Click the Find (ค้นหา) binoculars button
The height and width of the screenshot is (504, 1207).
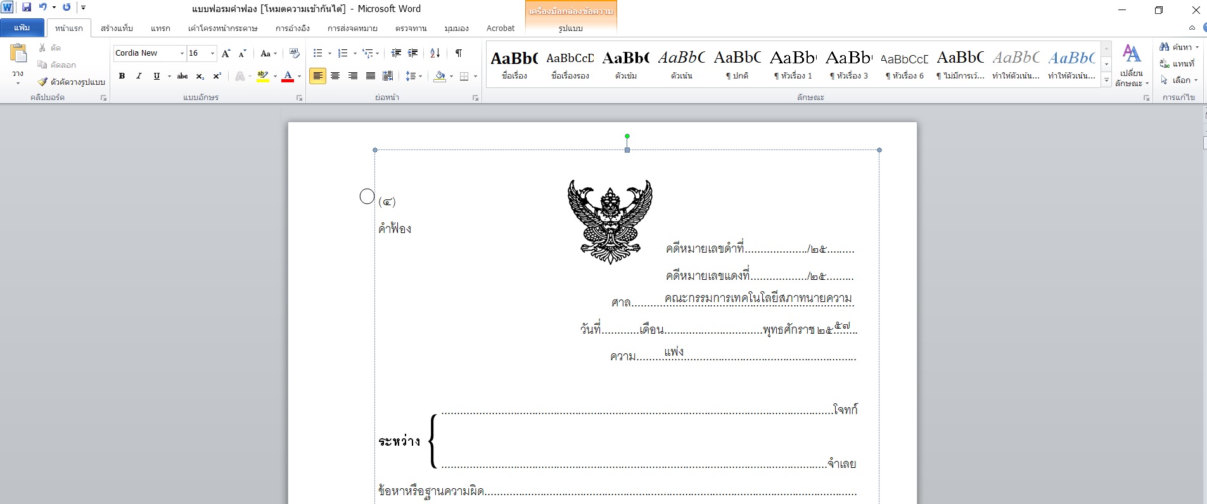[1178, 47]
